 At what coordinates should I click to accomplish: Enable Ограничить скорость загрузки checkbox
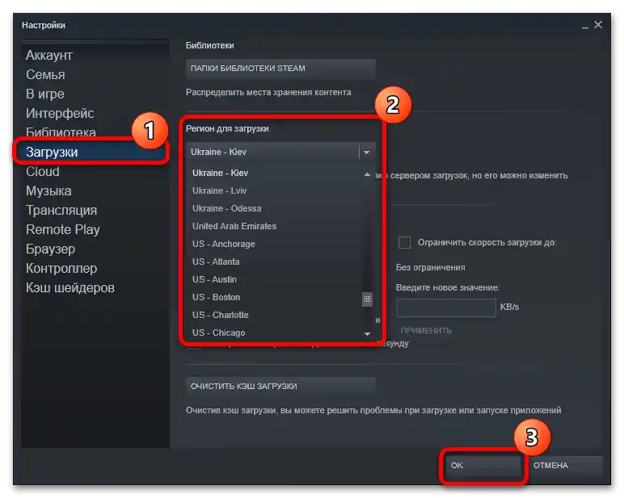tap(404, 242)
